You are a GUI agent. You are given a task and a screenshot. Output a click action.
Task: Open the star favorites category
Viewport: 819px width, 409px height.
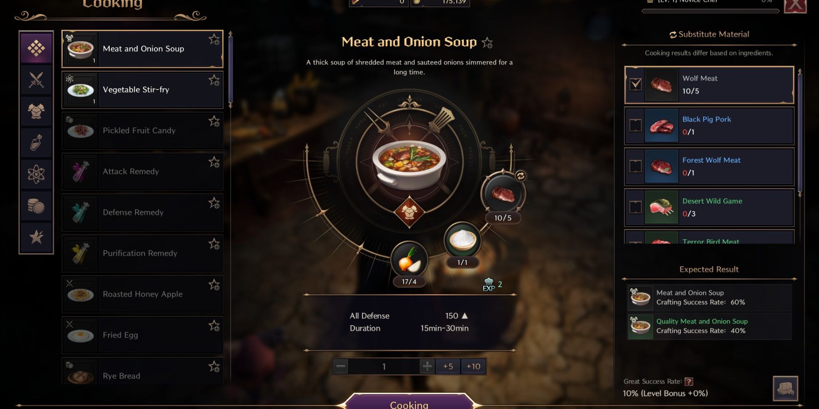click(36, 237)
